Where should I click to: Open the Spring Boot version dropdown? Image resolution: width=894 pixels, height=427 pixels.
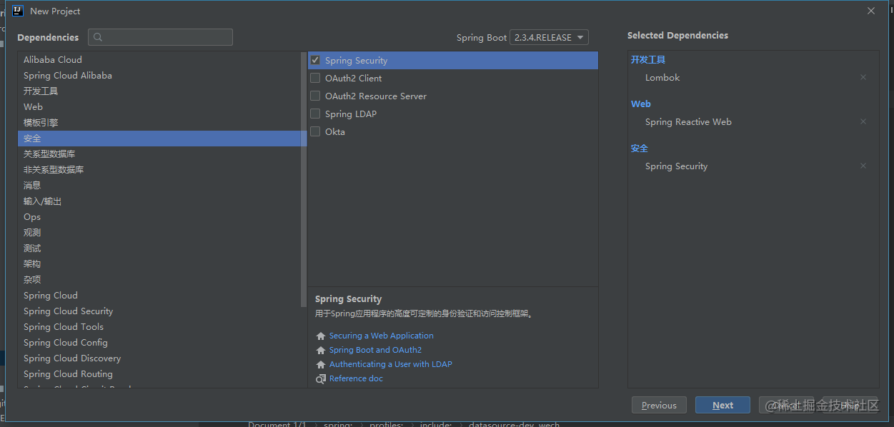coord(549,38)
